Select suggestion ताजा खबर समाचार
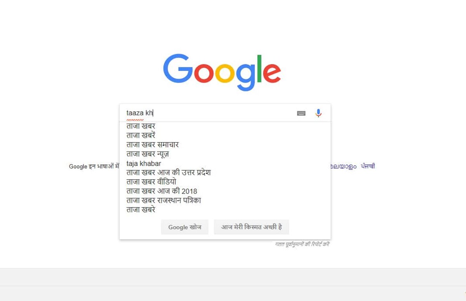The width and height of the screenshot is (466, 301). pos(151,144)
